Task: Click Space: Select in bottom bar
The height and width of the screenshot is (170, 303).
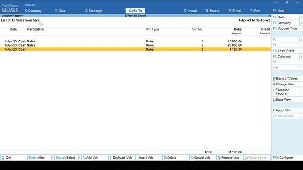Action: coord(66,157)
